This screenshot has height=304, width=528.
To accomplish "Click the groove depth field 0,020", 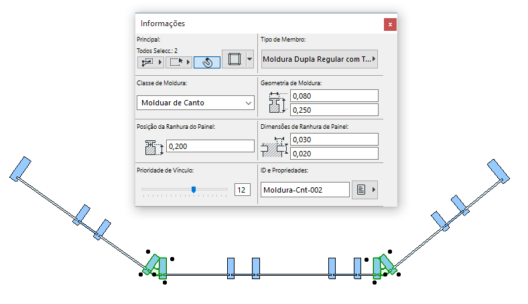I will pos(335,152).
